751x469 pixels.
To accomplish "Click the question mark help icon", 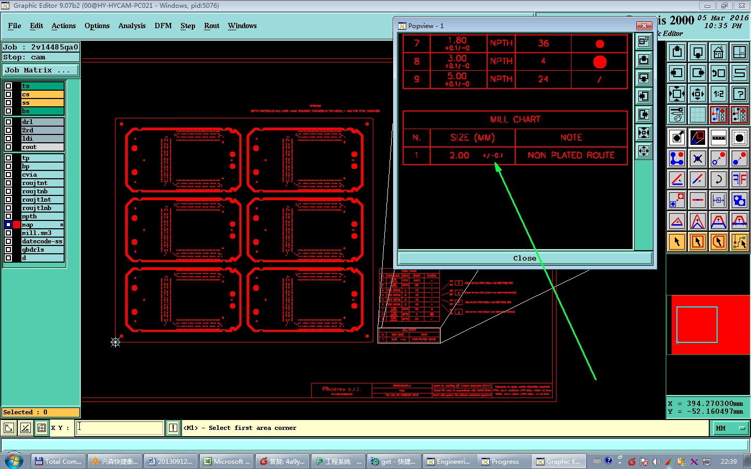I will (740, 94).
